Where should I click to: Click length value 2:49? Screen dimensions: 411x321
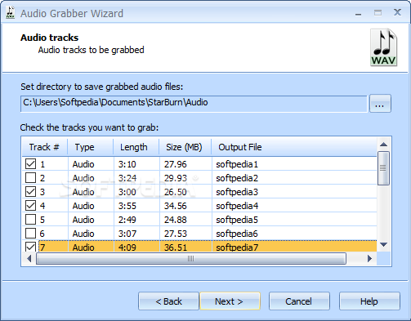coord(127,220)
